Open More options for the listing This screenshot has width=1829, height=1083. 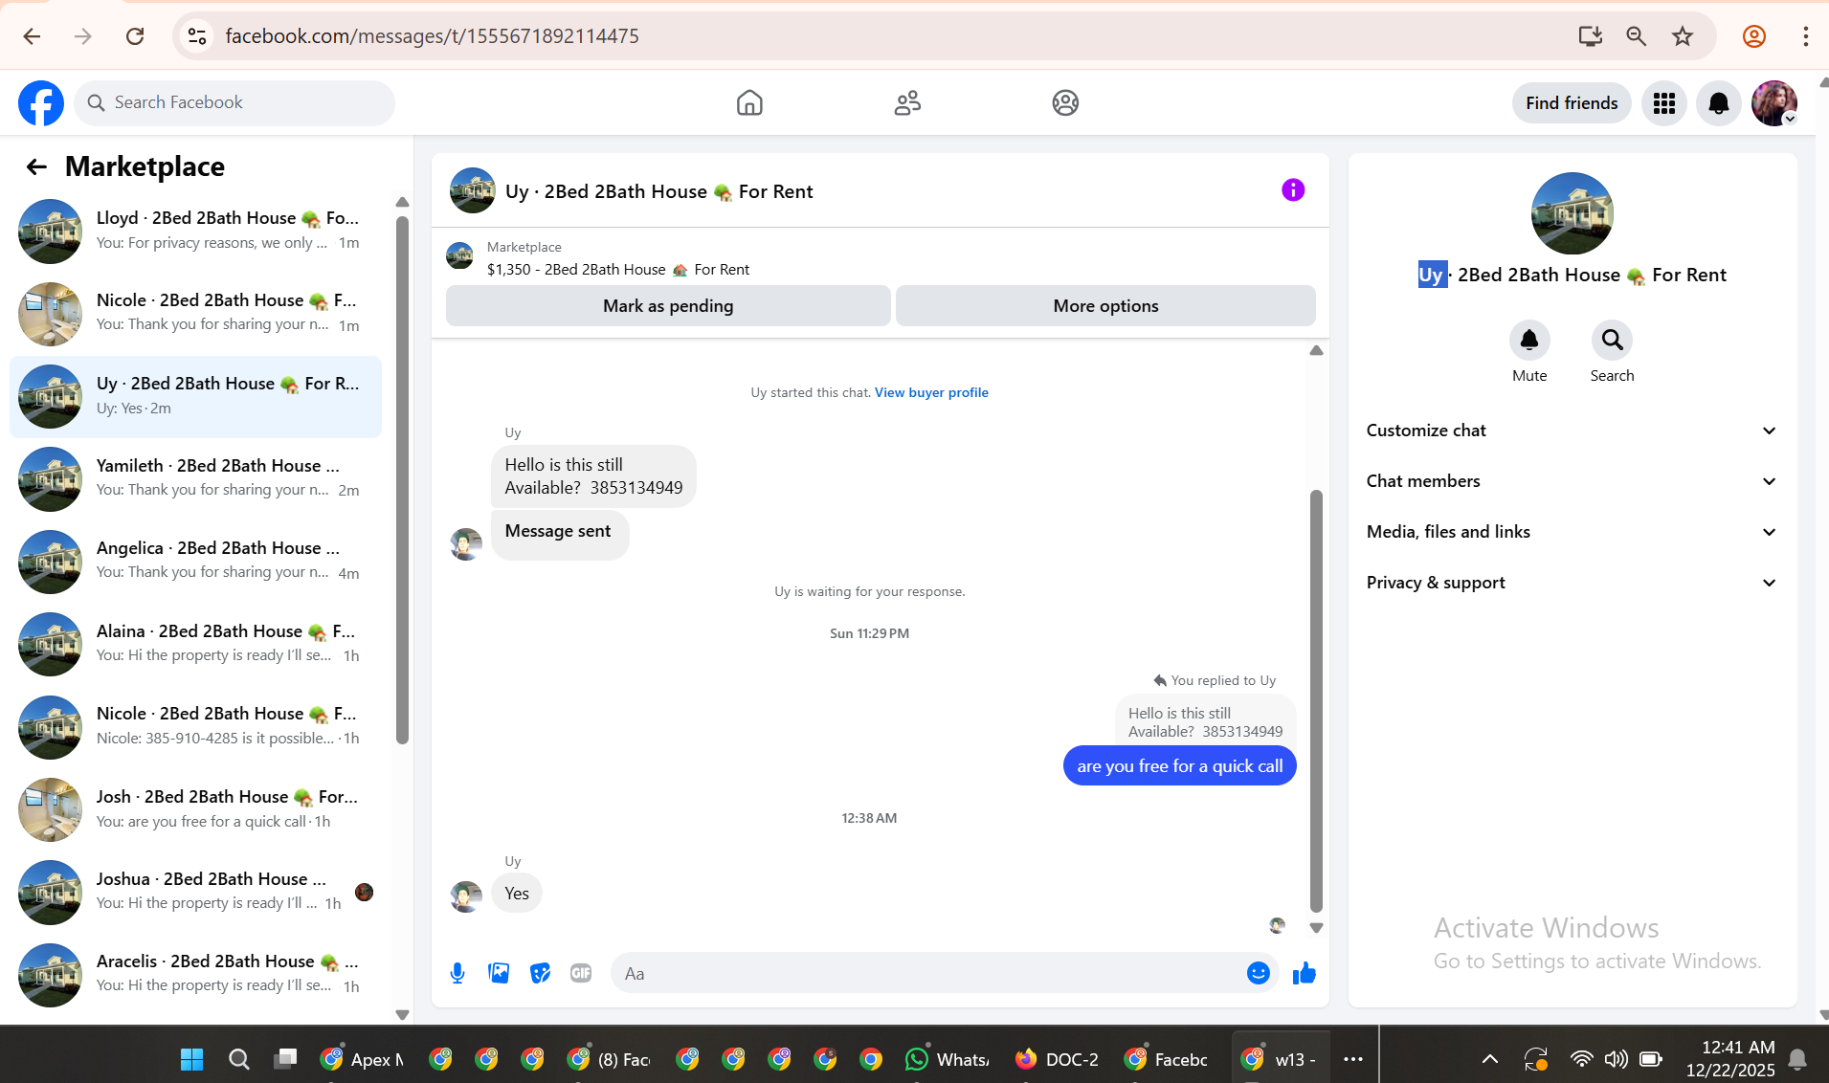(x=1105, y=306)
